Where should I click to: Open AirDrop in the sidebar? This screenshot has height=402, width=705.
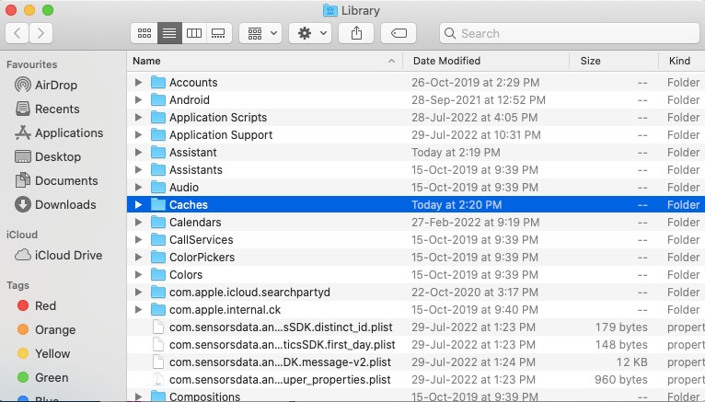[46, 85]
